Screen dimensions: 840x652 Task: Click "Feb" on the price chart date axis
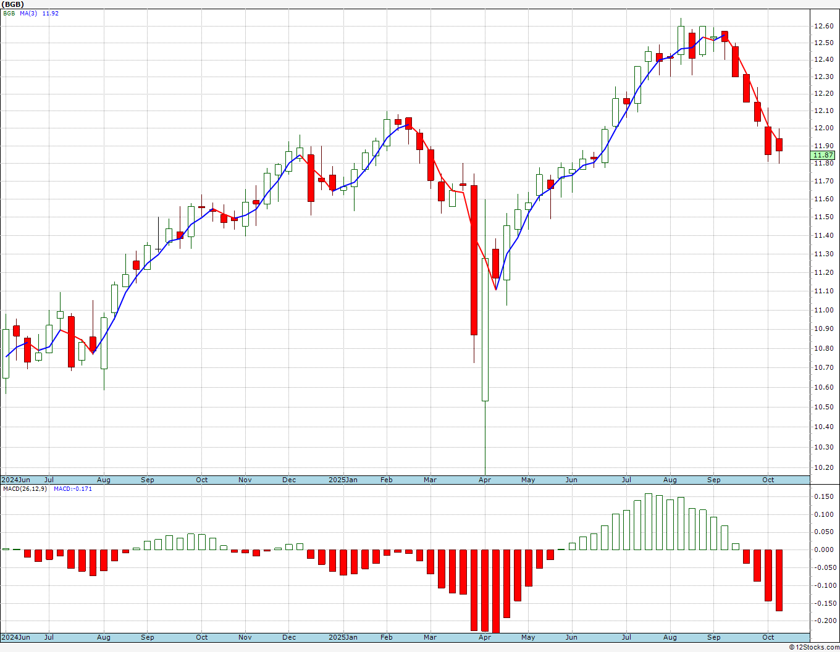387,480
